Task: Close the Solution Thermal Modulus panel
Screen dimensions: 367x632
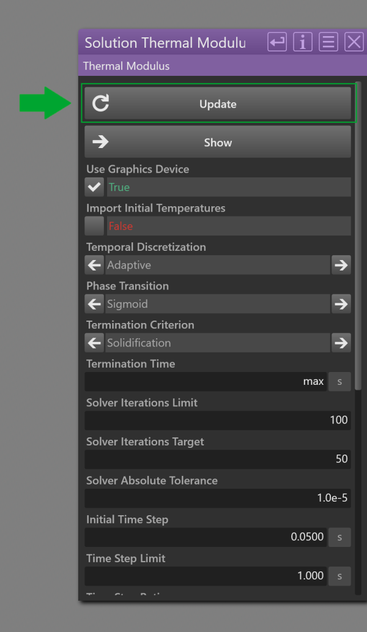Action: pyautogui.click(x=354, y=42)
